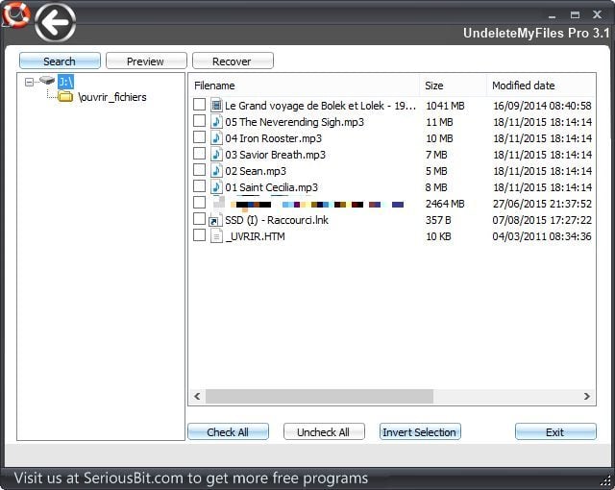Viewport: 615px width, 490px height.
Task: Click music icon of 03 Savior Breath.mp3
Action: point(216,155)
